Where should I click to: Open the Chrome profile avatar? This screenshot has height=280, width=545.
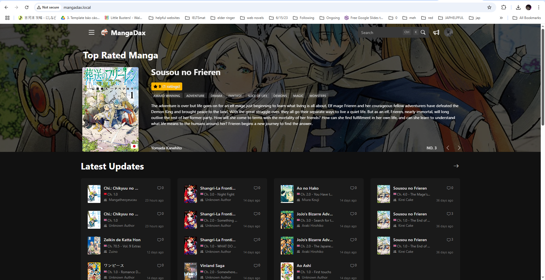[529, 7]
